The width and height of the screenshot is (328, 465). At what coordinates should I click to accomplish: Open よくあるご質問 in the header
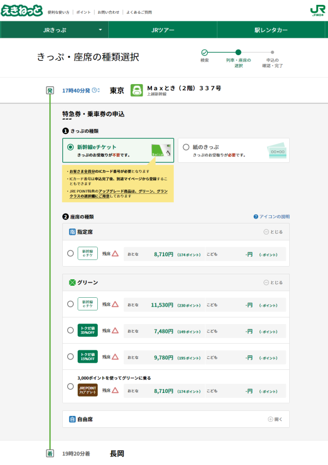pos(139,12)
